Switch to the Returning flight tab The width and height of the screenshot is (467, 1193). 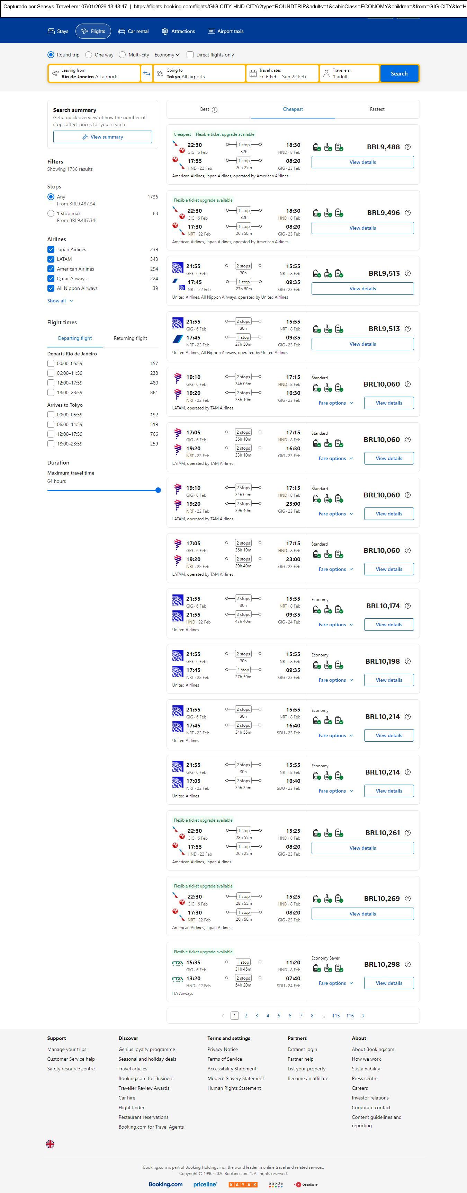[130, 338]
